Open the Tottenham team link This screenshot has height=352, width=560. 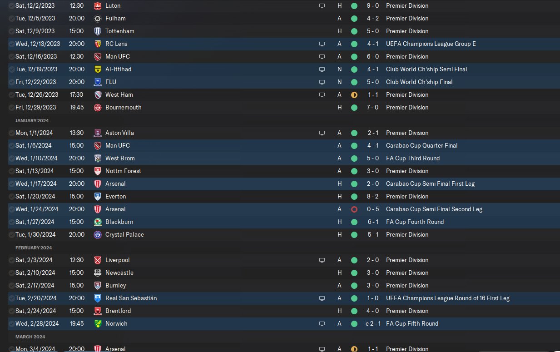(120, 31)
